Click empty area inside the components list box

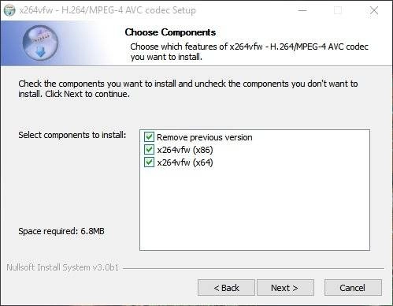(254, 209)
